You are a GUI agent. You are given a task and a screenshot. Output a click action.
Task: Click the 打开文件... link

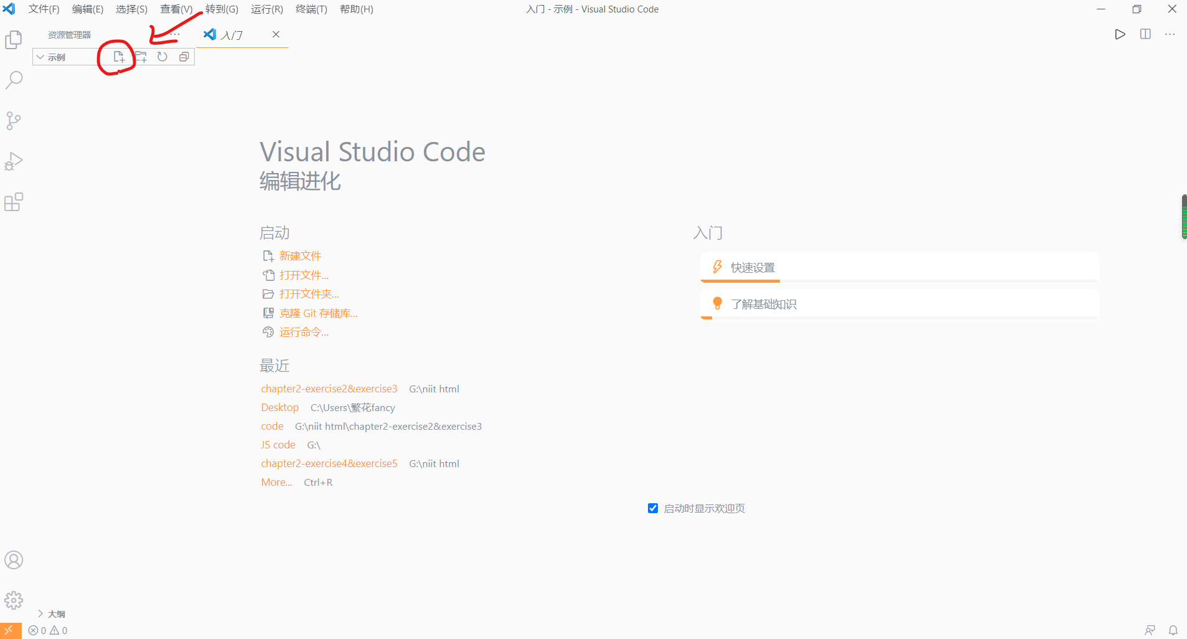[304, 275]
